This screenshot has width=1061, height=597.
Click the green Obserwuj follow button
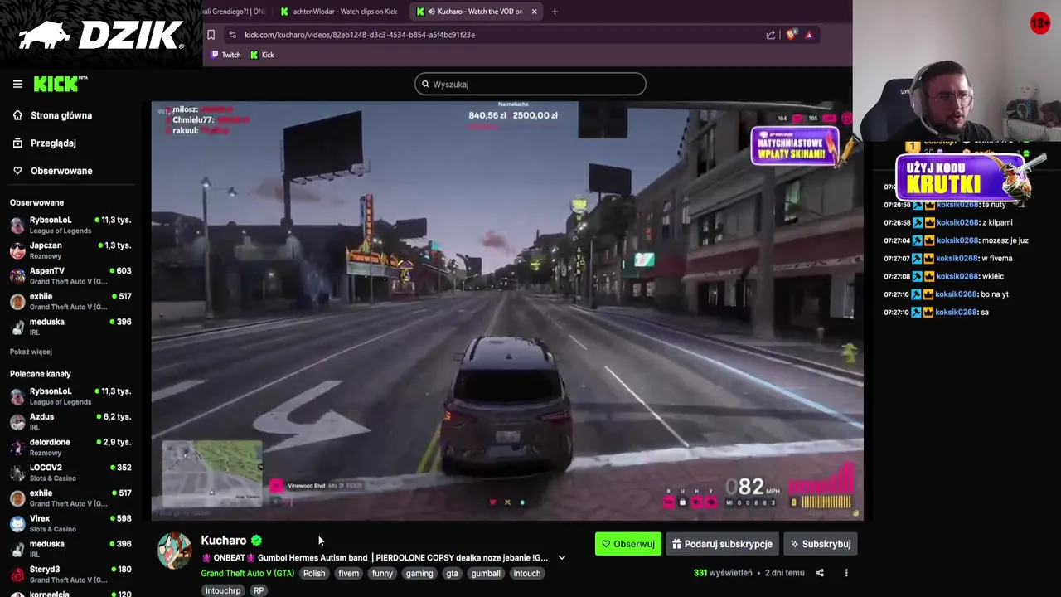click(628, 544)
